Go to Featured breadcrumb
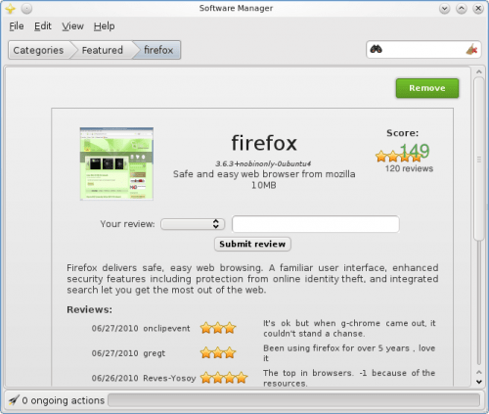 (x=103, y=50)
